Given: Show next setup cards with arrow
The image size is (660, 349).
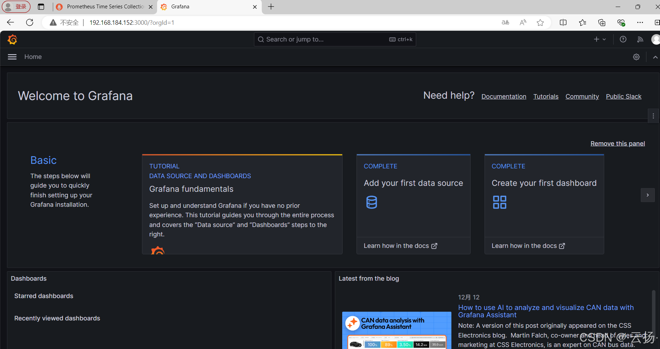Looking at the screenshot, I should click(647, 195).
